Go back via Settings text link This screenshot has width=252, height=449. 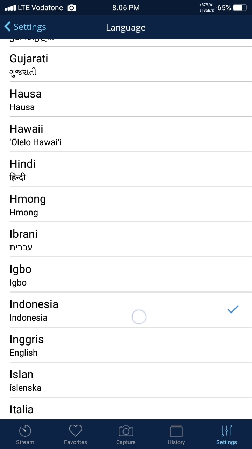30,27
